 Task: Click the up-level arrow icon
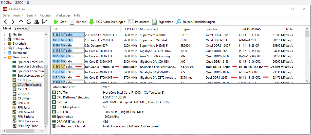(x=21, y=22)
